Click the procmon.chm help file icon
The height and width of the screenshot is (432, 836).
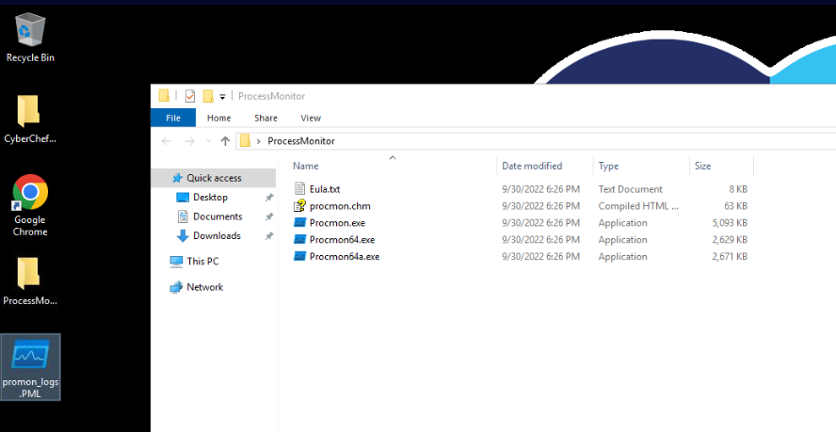(x=300, y=206)
